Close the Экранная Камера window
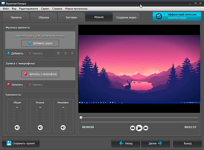 tap(200, 3)
